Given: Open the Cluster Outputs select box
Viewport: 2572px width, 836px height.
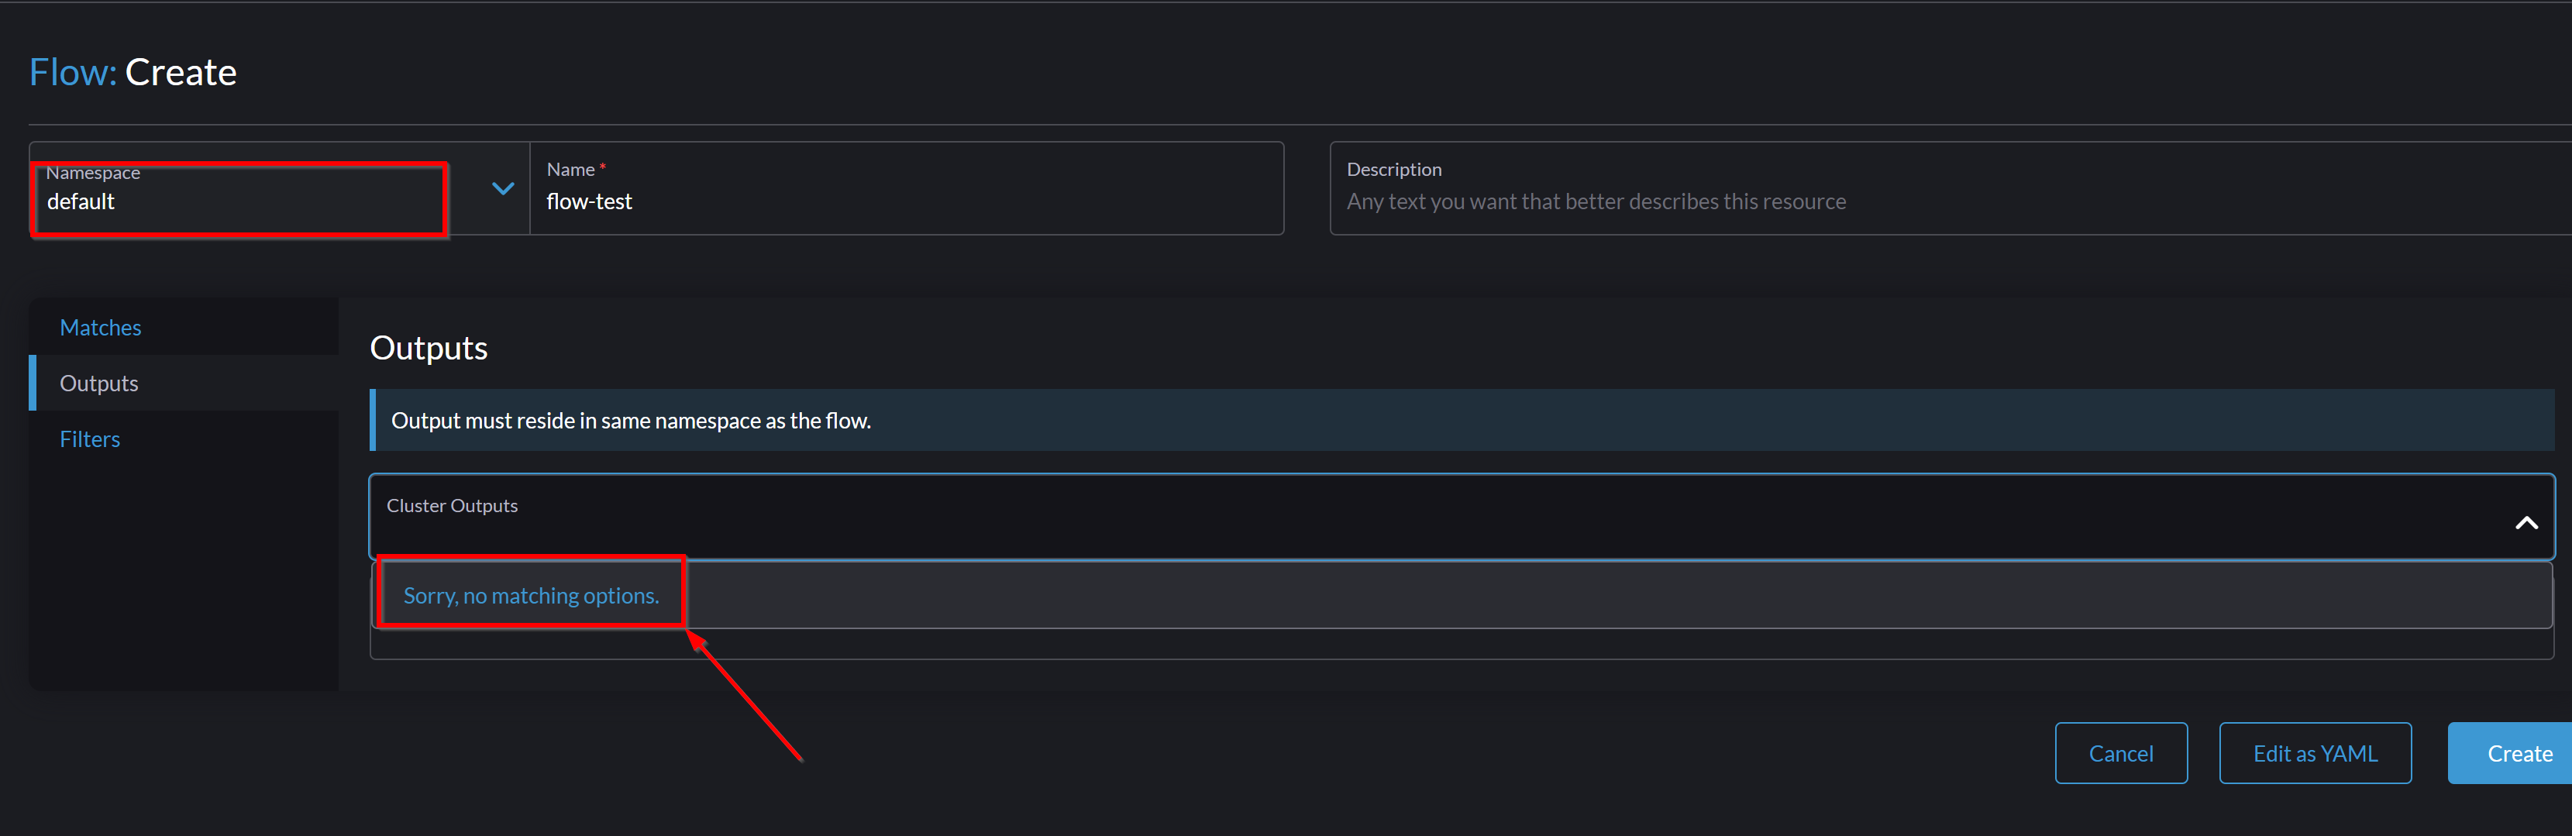Looking at the screenshot, I should (x=1462, y=516).
